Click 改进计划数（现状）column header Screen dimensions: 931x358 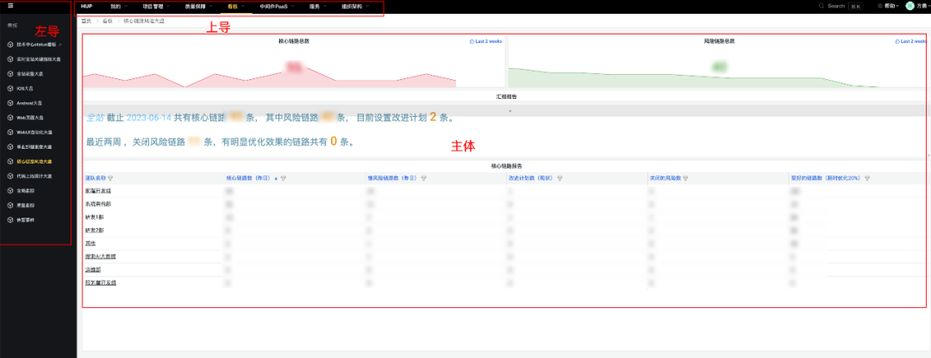coord(530,178)
